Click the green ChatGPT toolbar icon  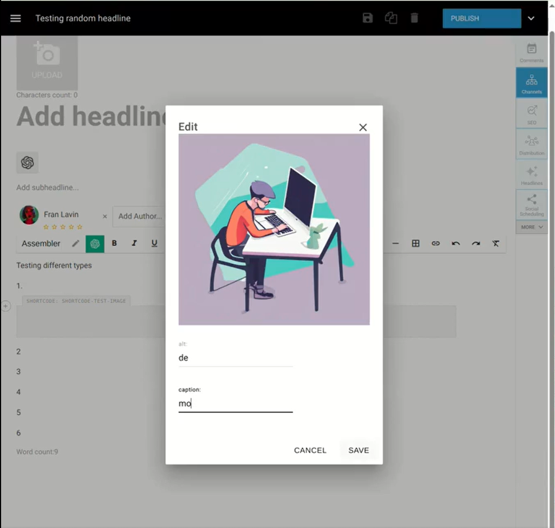coord(95,243)
